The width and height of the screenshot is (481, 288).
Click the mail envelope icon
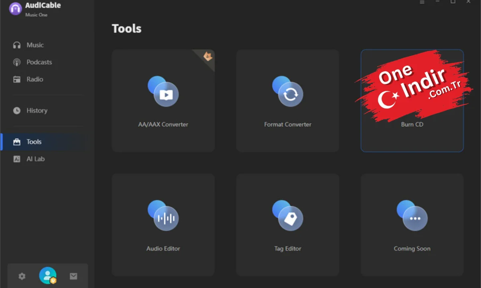tap(73, 276)
